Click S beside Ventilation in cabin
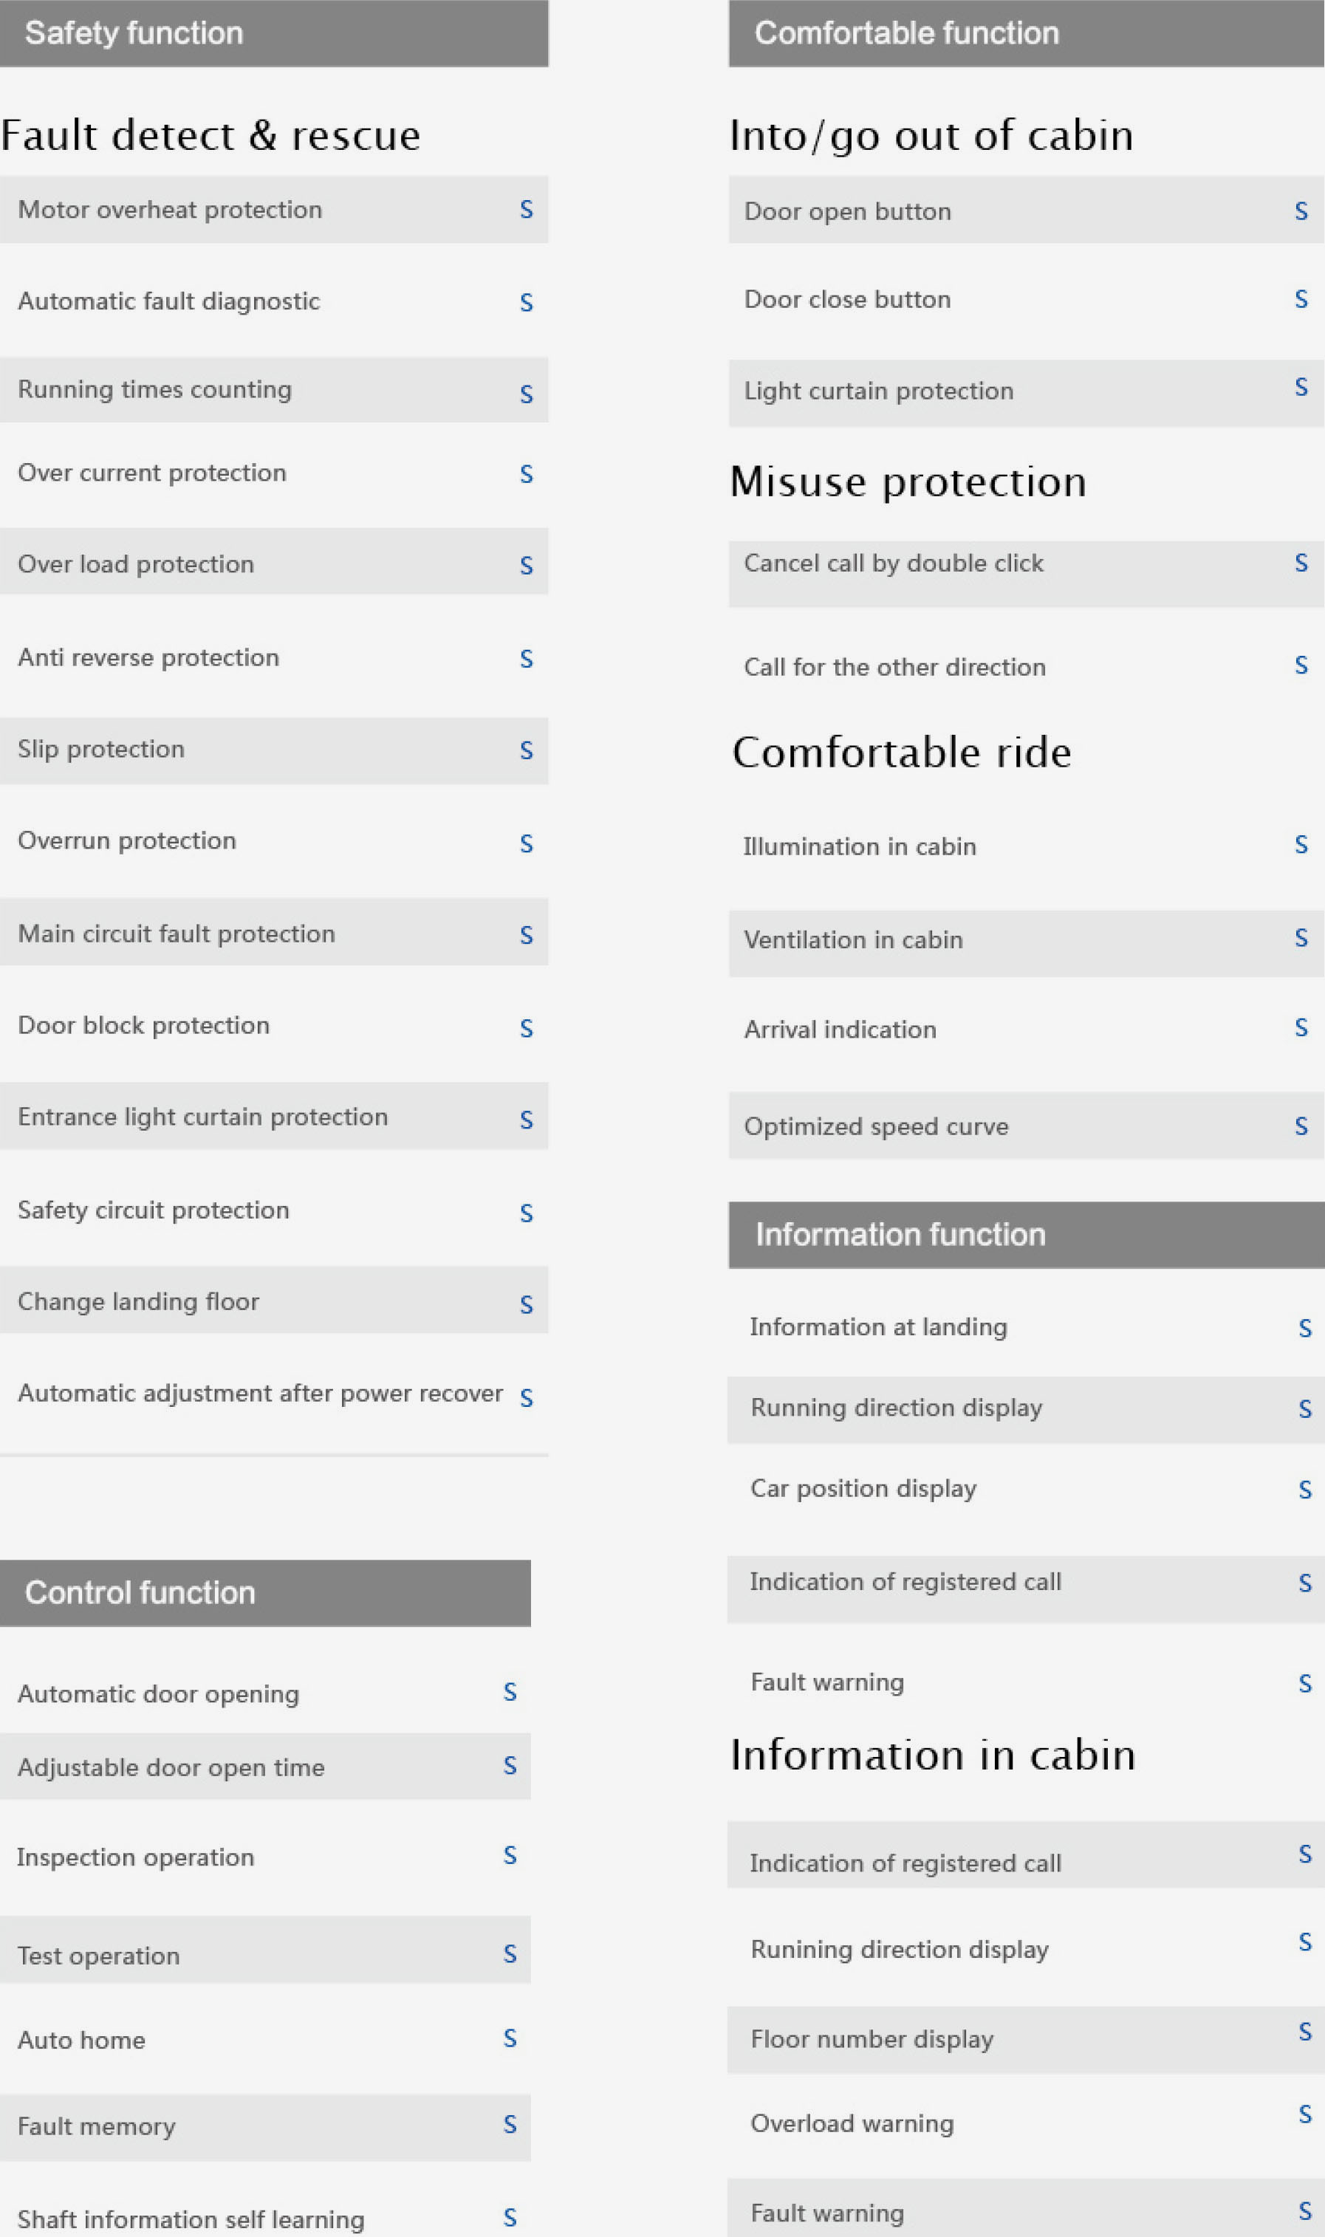The width and height of the screenshot is (1325, 2237). [1301, 938]
